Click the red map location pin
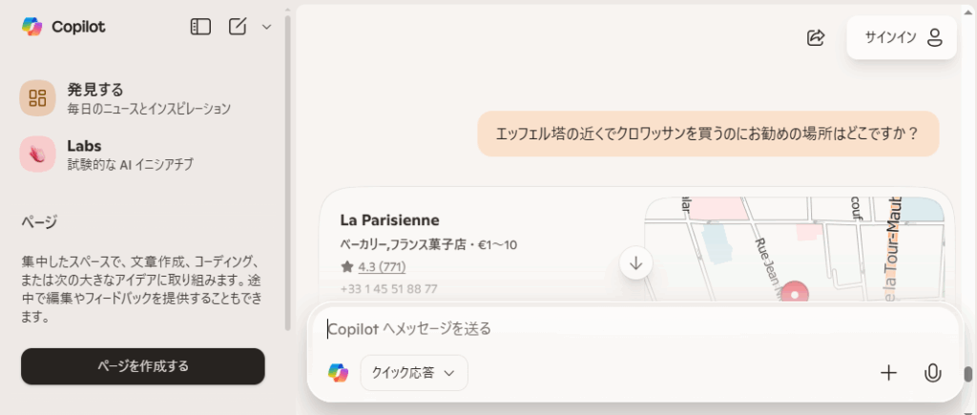 [794, 292]
